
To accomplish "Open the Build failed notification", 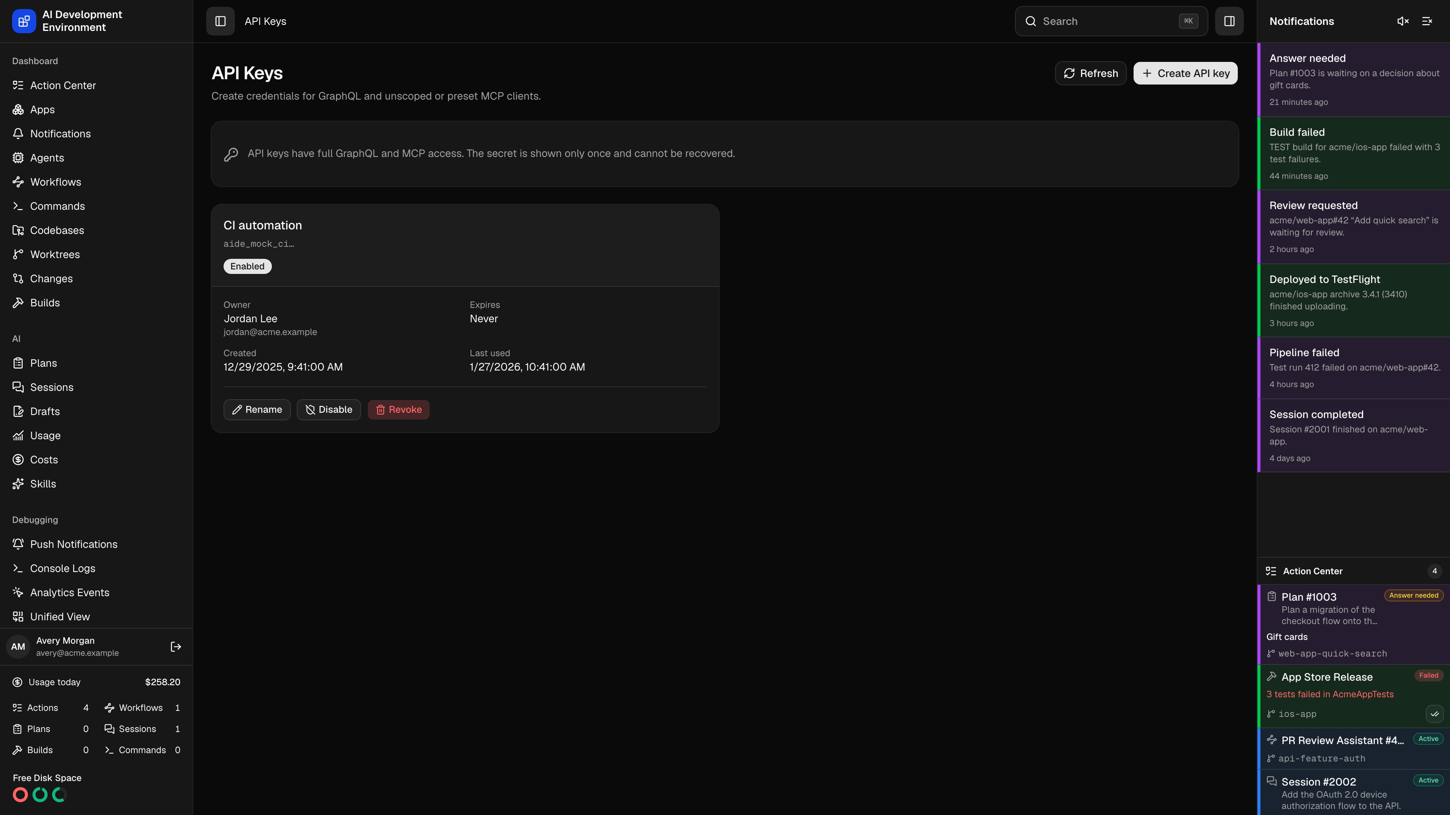I will [x=1354, y=154].
